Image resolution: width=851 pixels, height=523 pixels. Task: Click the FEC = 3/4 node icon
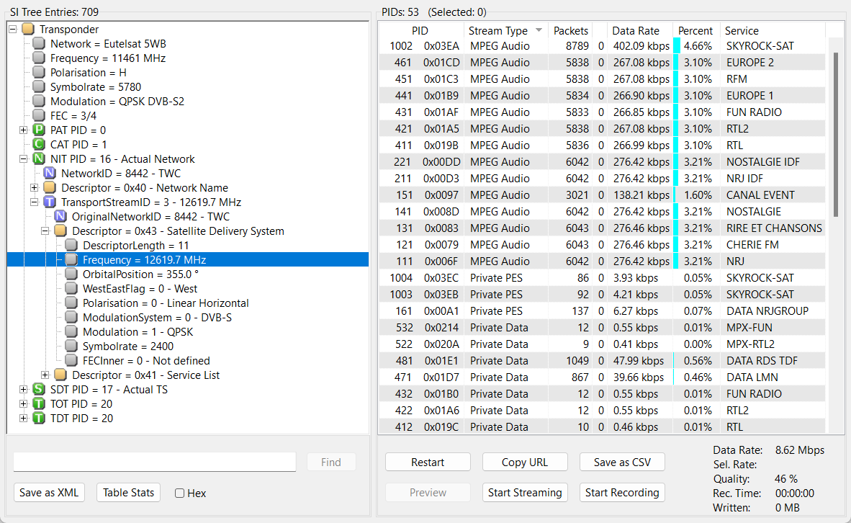click(39, 116)
